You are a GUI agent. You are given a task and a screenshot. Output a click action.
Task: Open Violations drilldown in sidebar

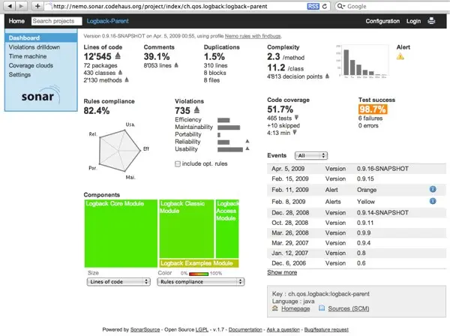pos(34,47)
